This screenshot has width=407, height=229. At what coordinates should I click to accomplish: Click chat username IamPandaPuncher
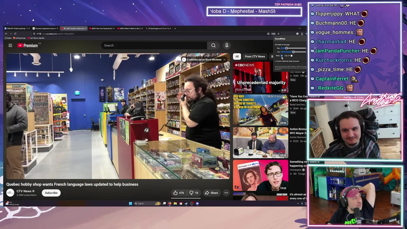coord(337,51)
